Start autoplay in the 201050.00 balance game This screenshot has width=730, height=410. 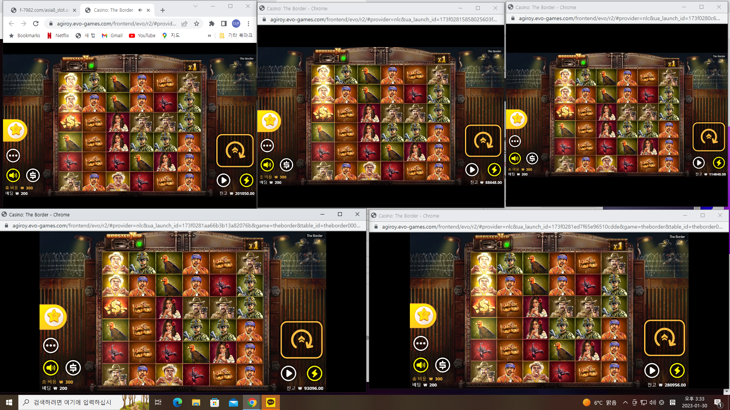(224, 180)
